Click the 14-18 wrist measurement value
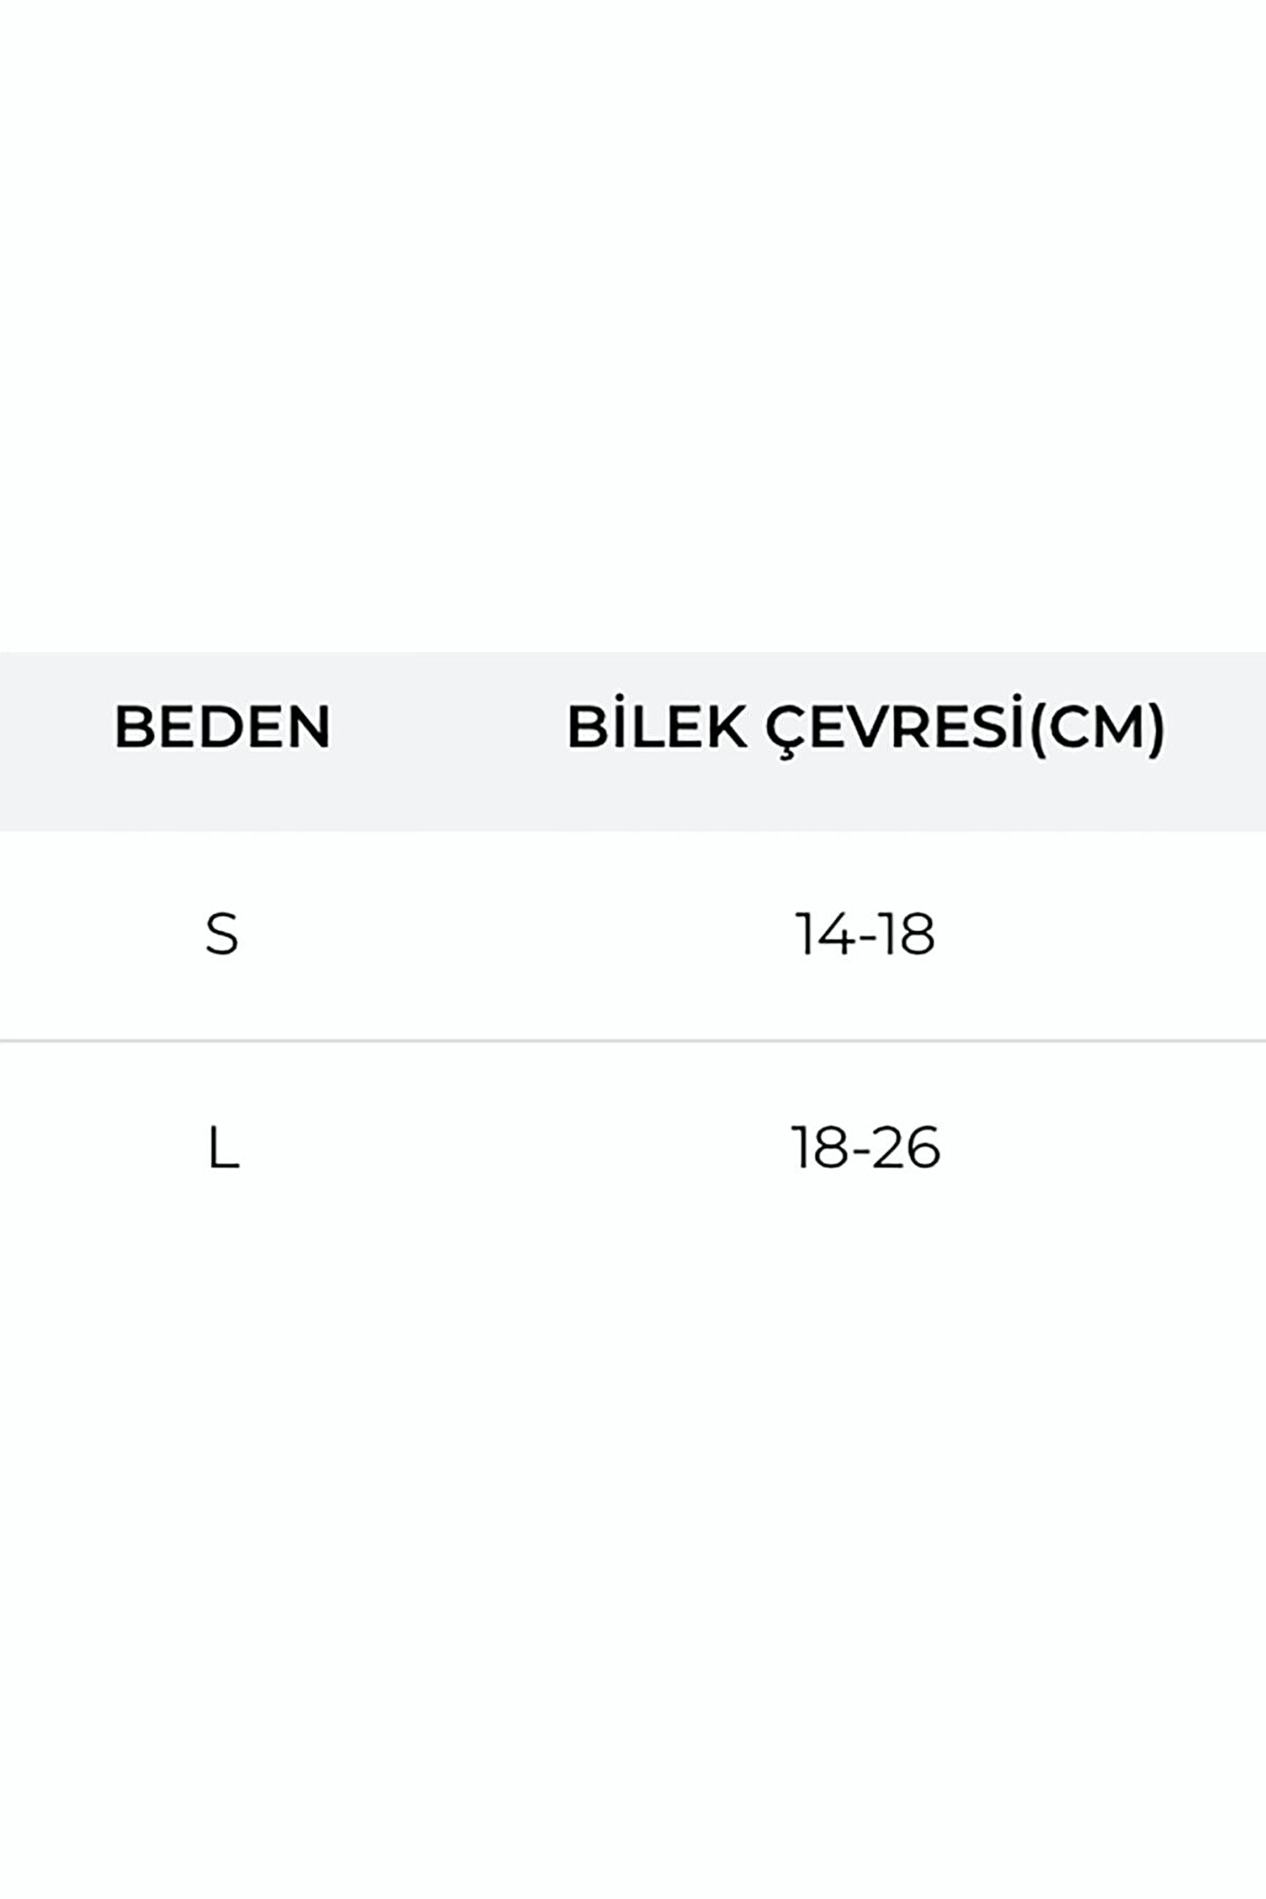The width and height of the screenshot is (1266, 1899). (865, 934)
